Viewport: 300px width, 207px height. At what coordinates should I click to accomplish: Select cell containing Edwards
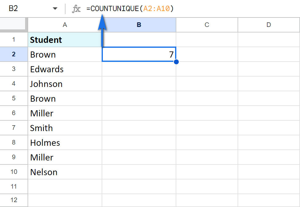click(65, 69)
